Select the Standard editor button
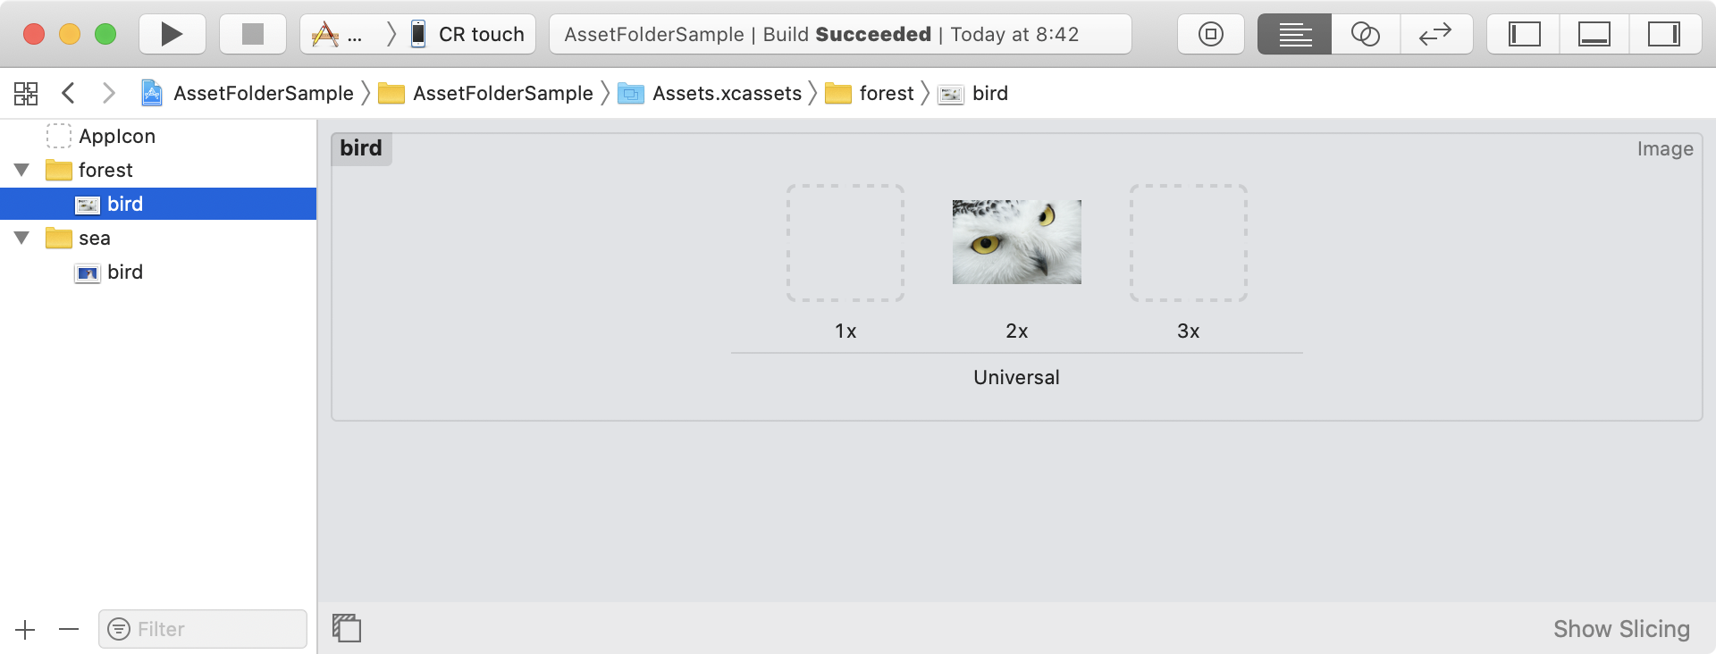 point(1294,35)
